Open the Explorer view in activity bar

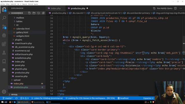point(4,9)
